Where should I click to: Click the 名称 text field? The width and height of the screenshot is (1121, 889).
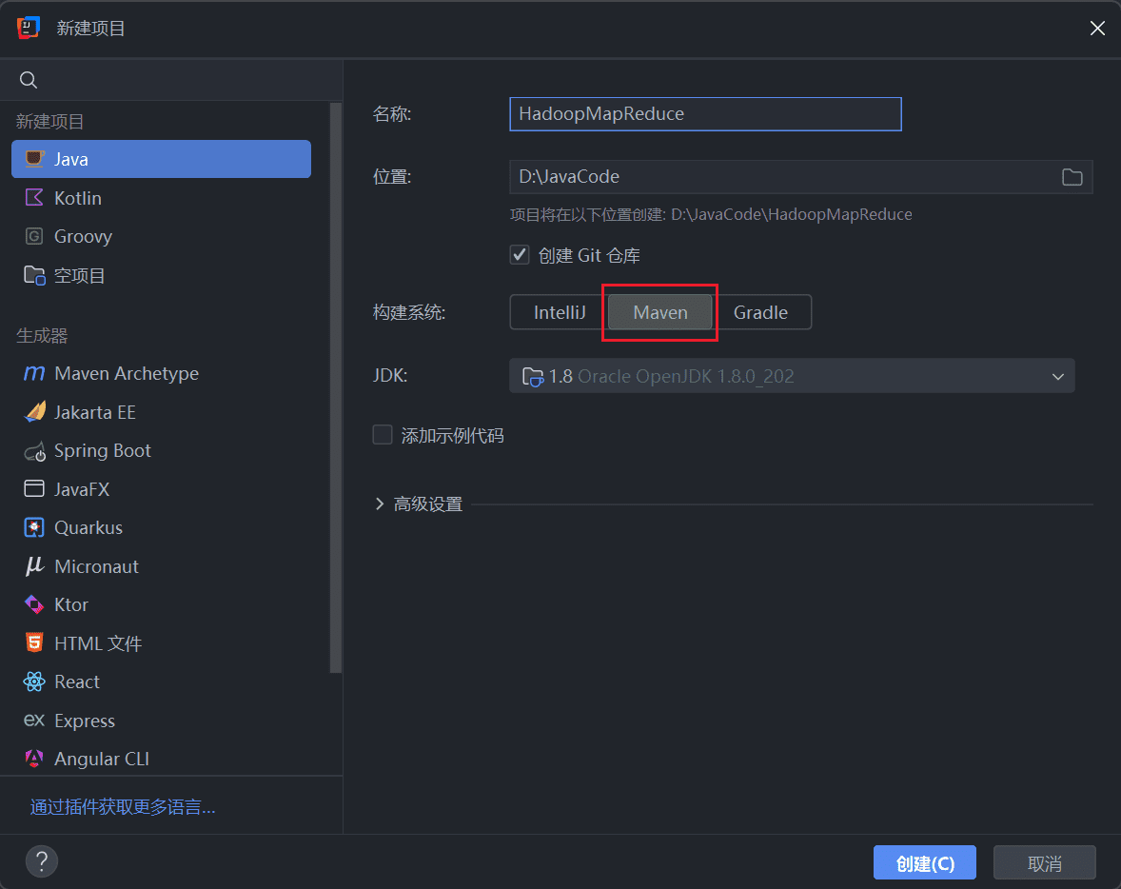[x=705, y=114]
